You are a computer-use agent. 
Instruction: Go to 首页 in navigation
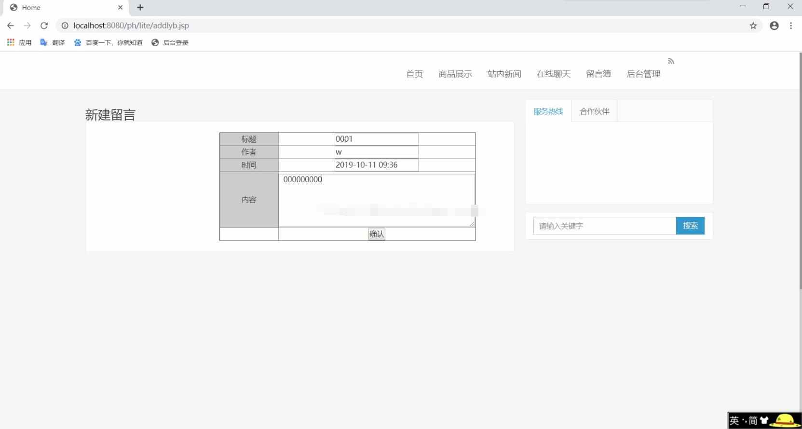pos(414,74)
